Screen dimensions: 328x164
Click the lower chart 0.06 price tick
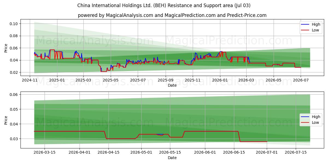pyautogui.click(x=14, y=95)
